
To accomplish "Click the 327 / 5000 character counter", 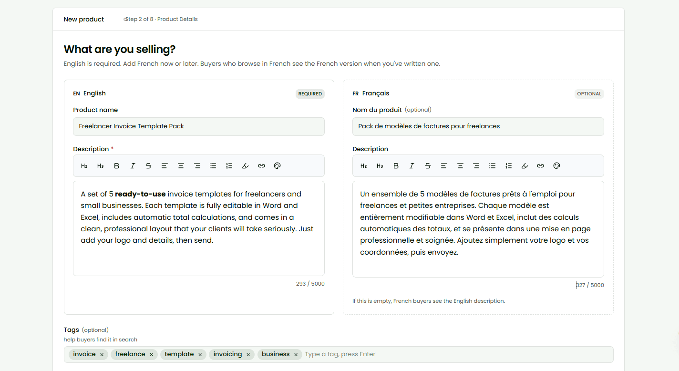I will click(590, 285).
